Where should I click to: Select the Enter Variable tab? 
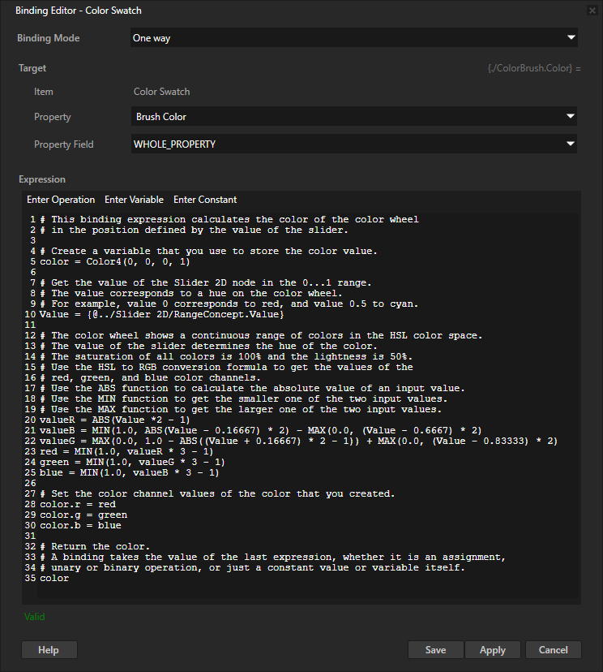click(x=135, y=199)
